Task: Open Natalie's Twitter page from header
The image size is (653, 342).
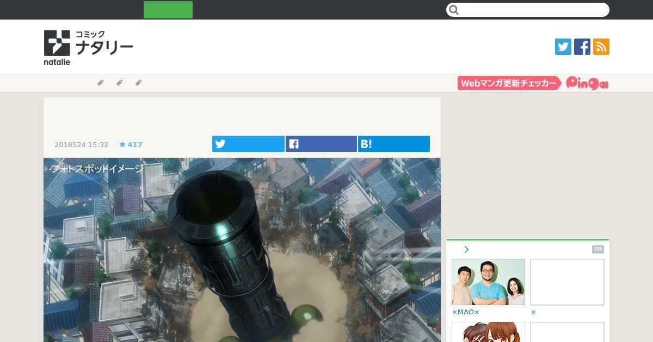Action: coord(563,47)
